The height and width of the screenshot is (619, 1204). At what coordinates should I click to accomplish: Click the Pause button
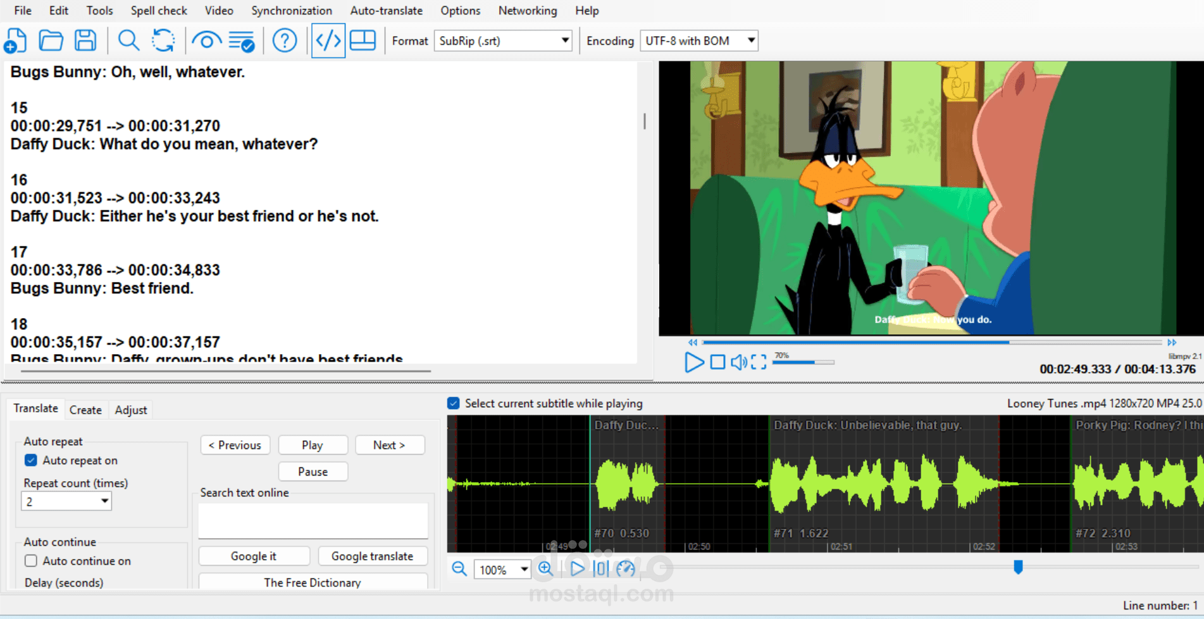(313, 472)
